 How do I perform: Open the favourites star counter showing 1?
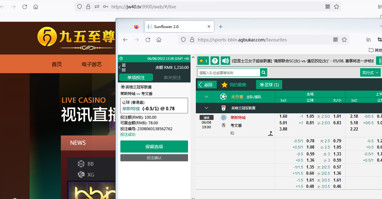(x=203, y=61)
